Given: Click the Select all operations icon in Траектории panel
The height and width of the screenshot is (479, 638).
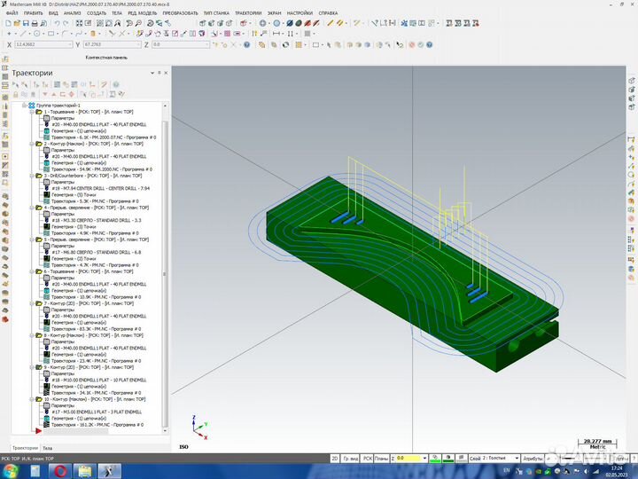Looking at the screenshot, I should coord(15,85).
